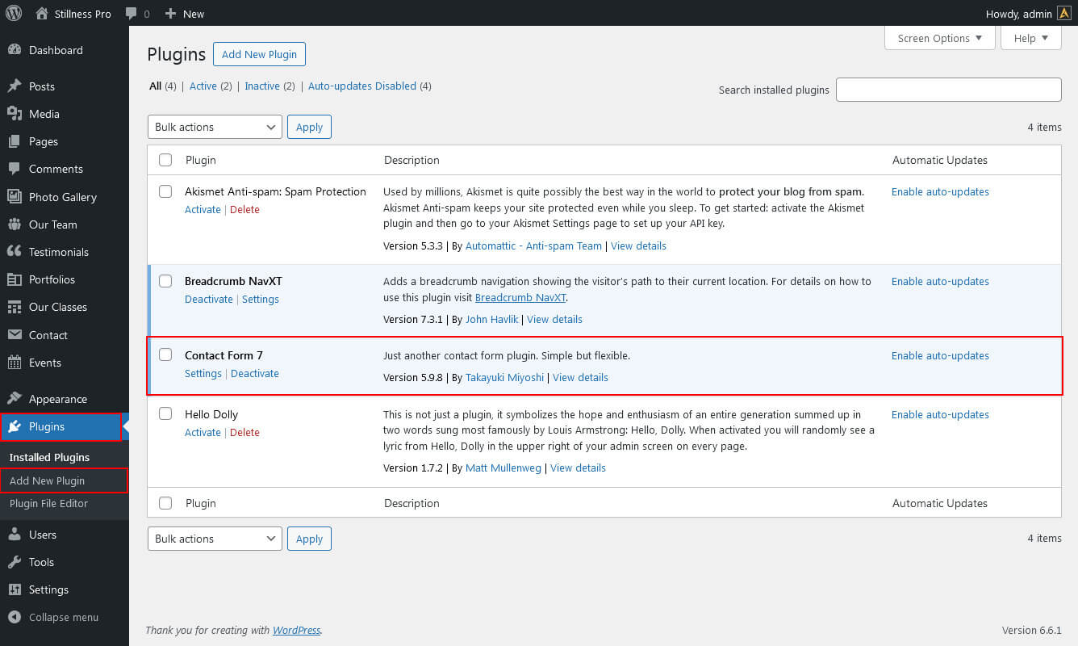This screenshot has height=646, width=1078.
Task: View details for Akismet Anti-spam
Action: (638, 245)
